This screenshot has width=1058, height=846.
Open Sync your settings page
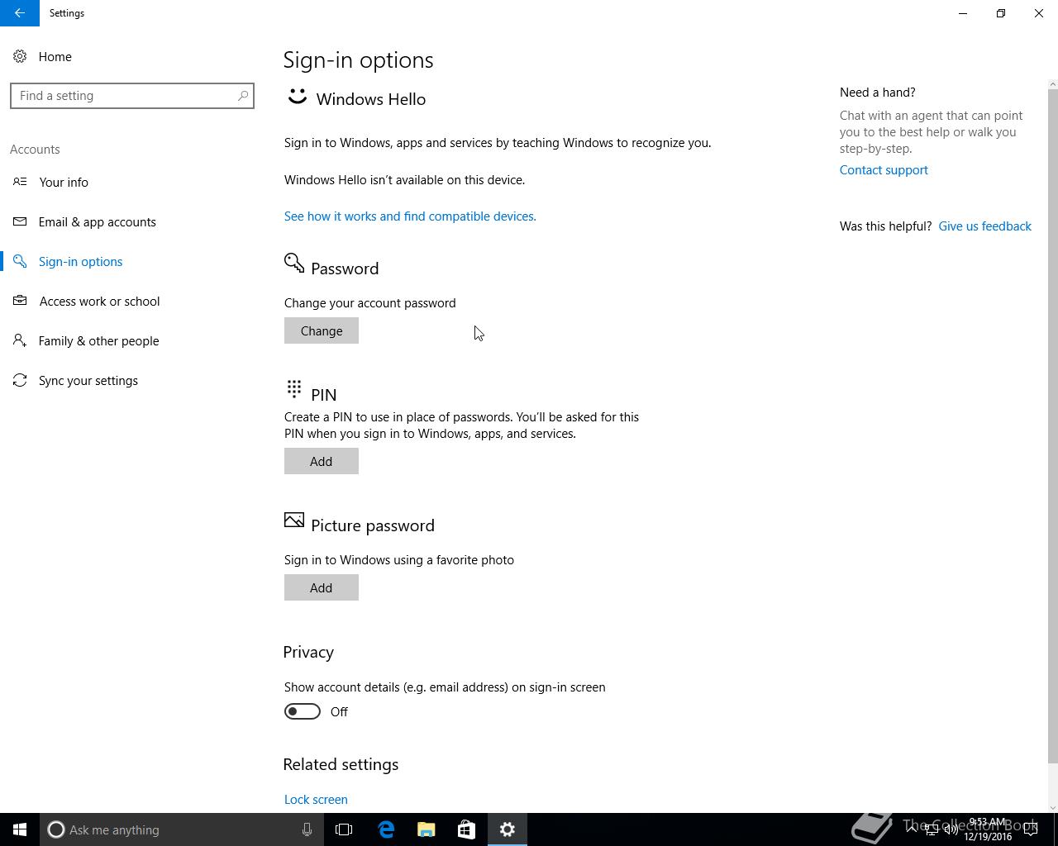88,380
